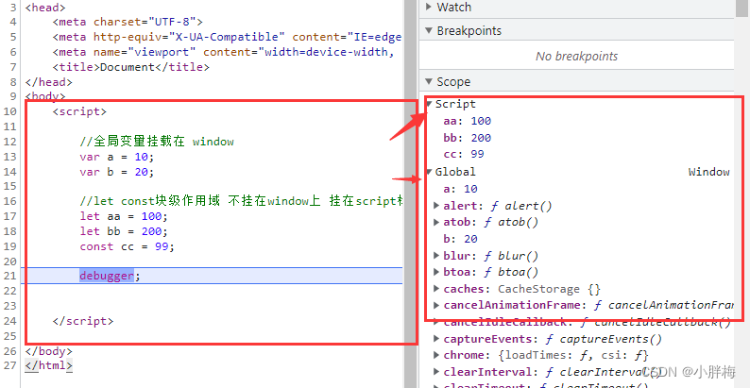Click the highlighted debugger statement

click(107, 276)
